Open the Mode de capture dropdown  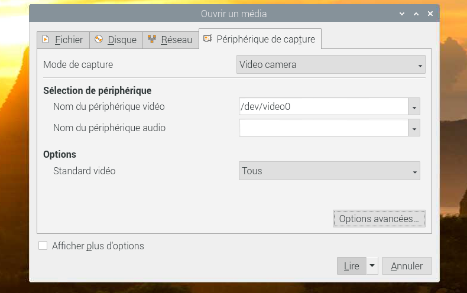(x=330, y=64)
